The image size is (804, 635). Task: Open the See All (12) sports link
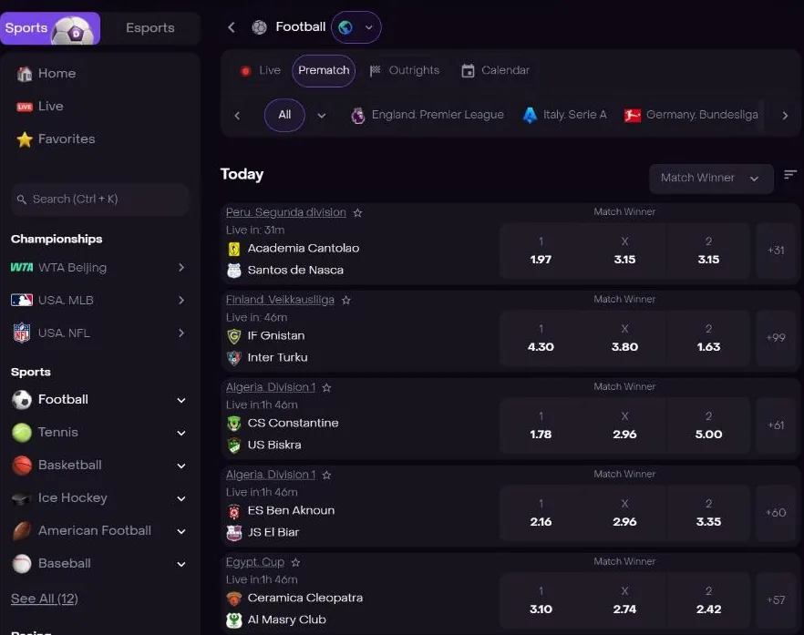[45, 599]
